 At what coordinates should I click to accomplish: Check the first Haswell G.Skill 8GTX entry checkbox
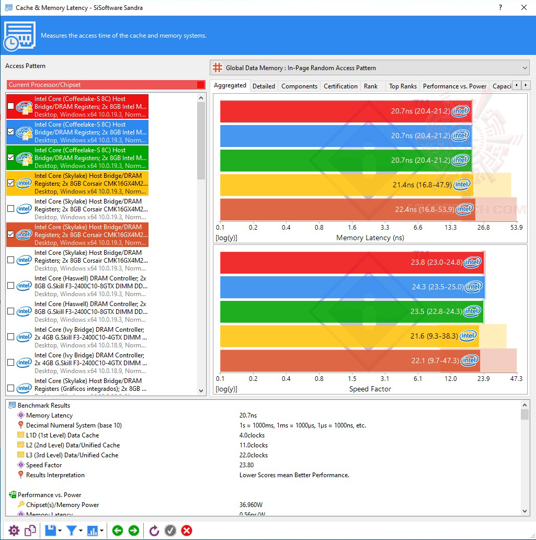10,286
